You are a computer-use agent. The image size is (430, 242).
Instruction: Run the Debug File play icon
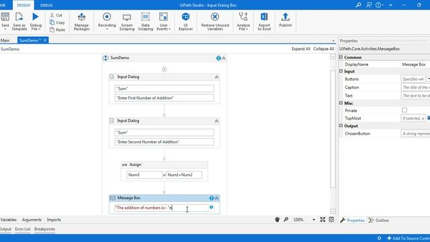[36, 17]
